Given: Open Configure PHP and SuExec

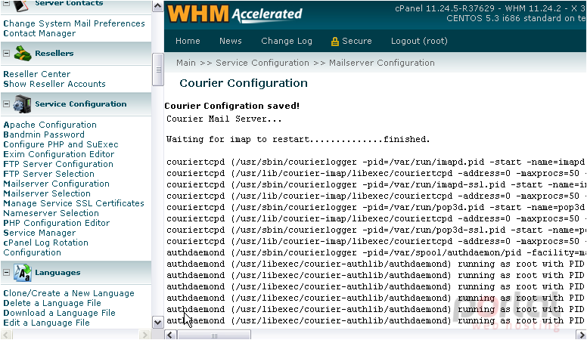Looking at the screenshot, I should (61, 144).
